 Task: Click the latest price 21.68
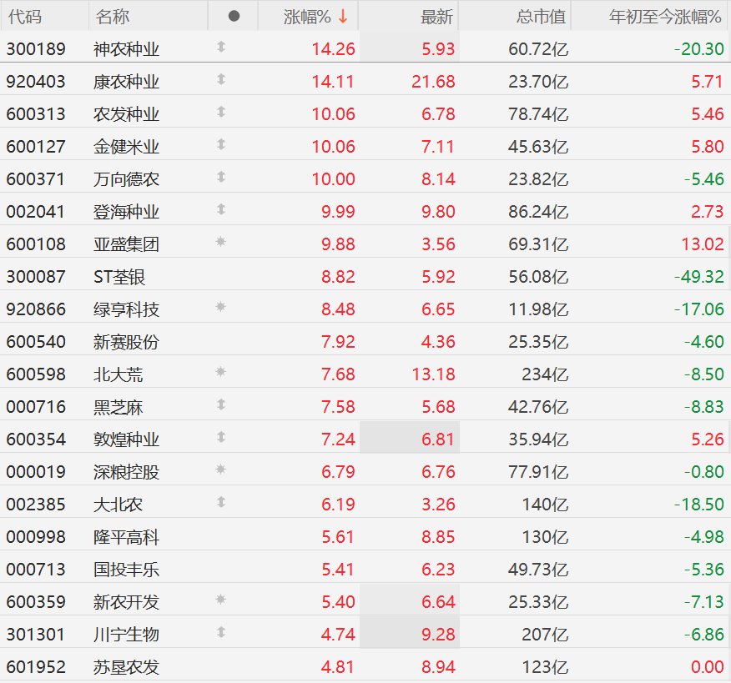tap(433, 82)
